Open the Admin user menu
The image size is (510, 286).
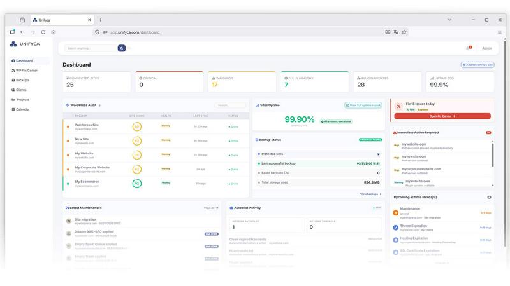[487, 48]
